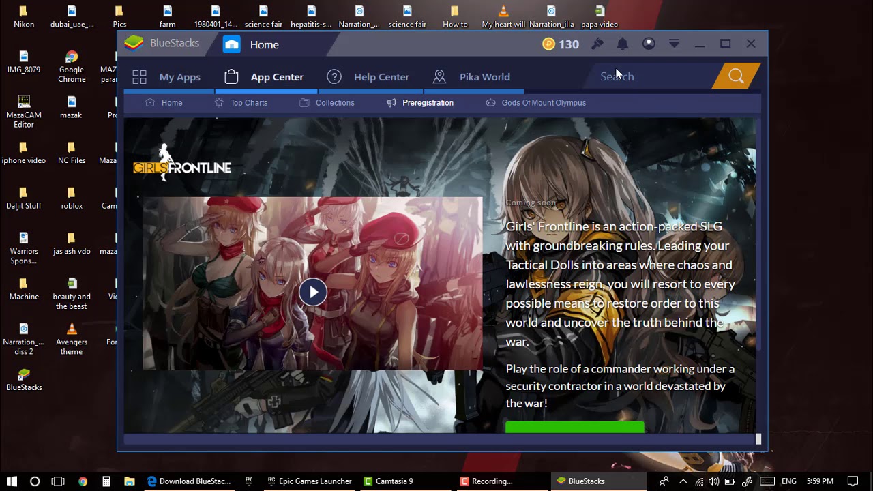Open Top Charts section

coord(241,102)
